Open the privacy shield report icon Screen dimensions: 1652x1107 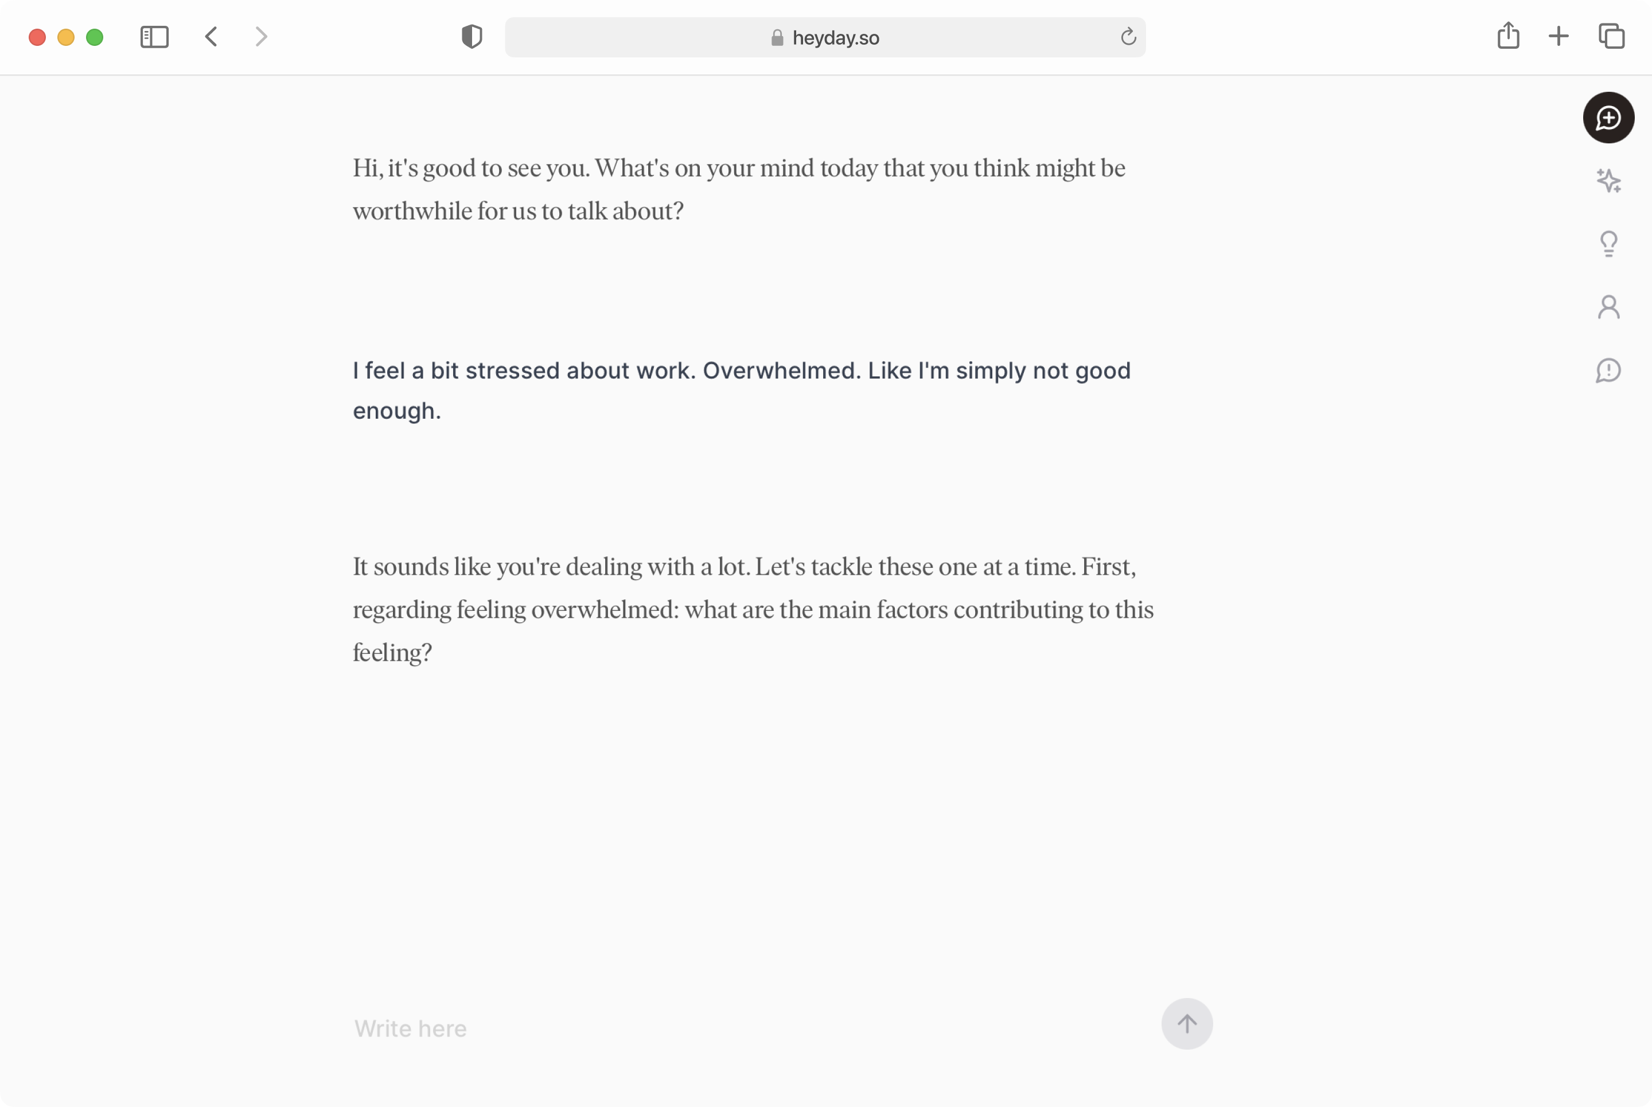[x=472, y=37]
